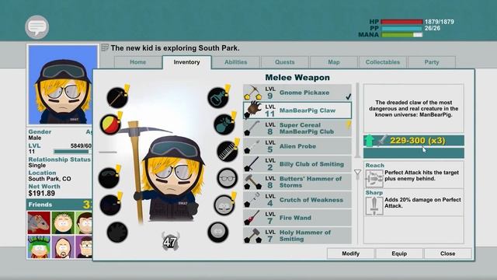
Task: Click the damage 229-300 (x3) stat
Action: [418, 140]
